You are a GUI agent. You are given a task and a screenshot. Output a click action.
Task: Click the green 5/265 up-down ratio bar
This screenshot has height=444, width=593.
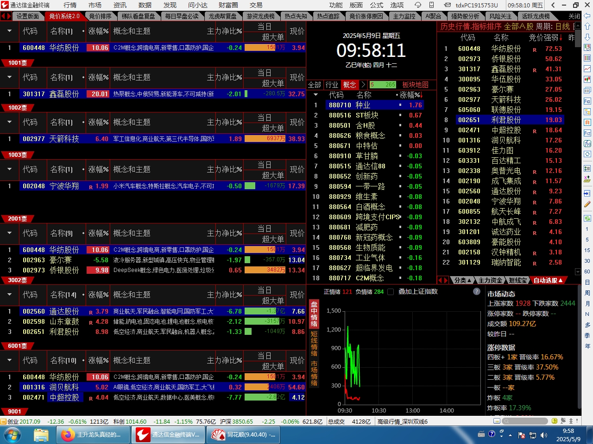coord(383,85)
